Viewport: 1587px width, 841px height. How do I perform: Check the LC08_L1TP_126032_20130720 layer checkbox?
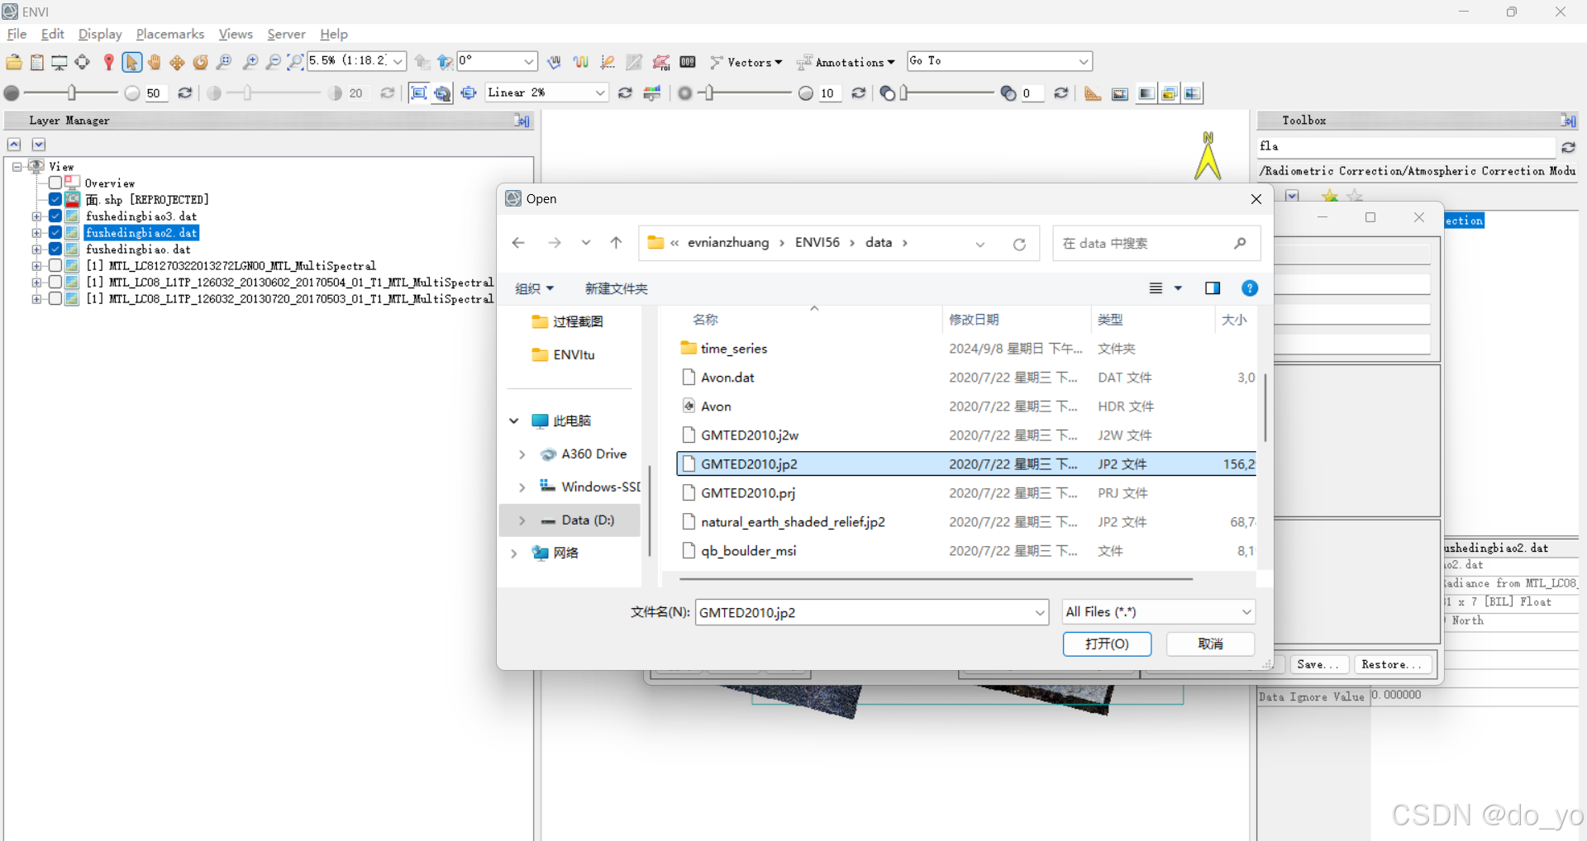click(55, 298)
